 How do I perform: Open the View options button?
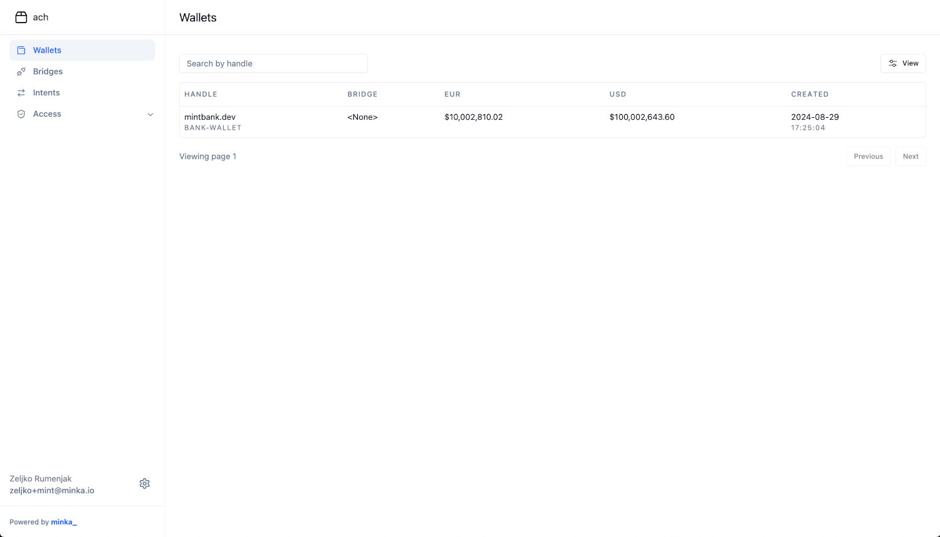coord(903,63)
